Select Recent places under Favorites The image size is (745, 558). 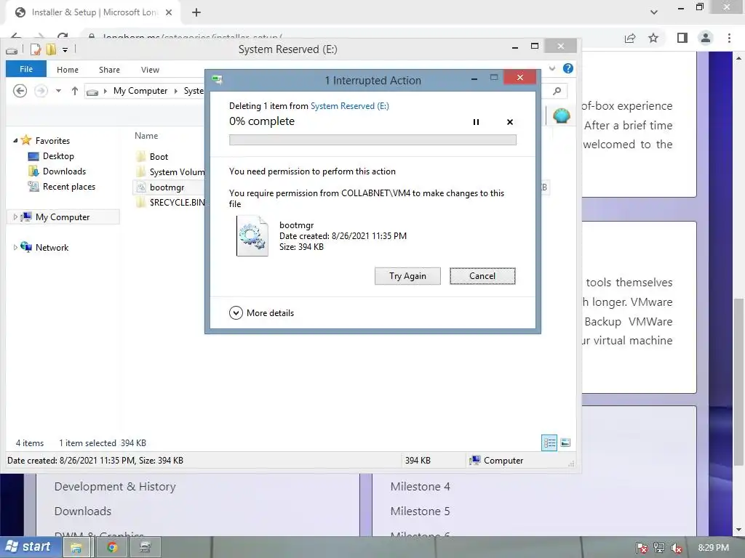(x=69, y=187)
